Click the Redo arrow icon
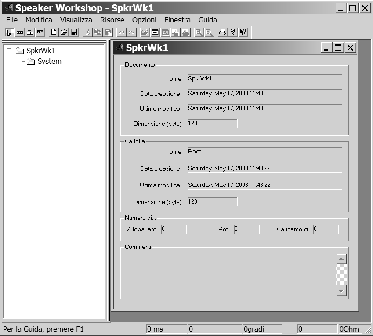Viewport: 373px width, 336px height. (131, 32)
